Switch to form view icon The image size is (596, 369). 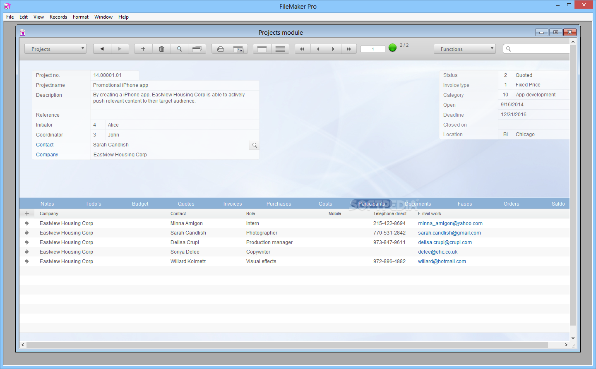pyautogui.click(x=262, y=49)
